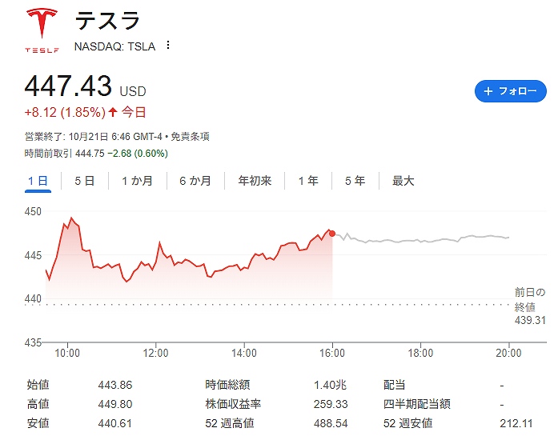Image resolution: width=558 pixels, height=440 pixels.
Task: Click the NASDAQ: TSLA ticker text
Action: point(114,46)
